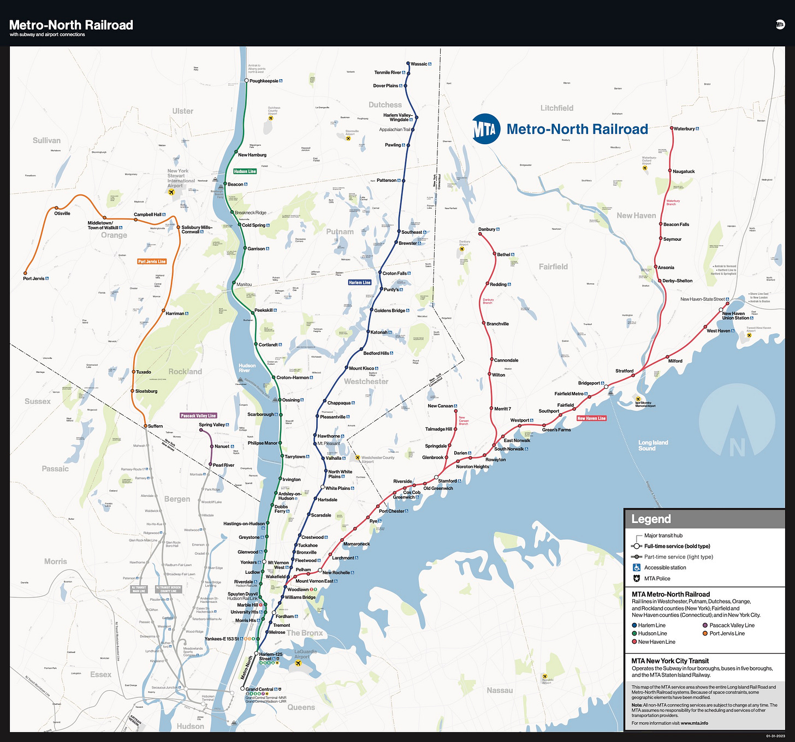Click the Otisville station label
Screen dimensions: 795x742
tap(62, 213)
